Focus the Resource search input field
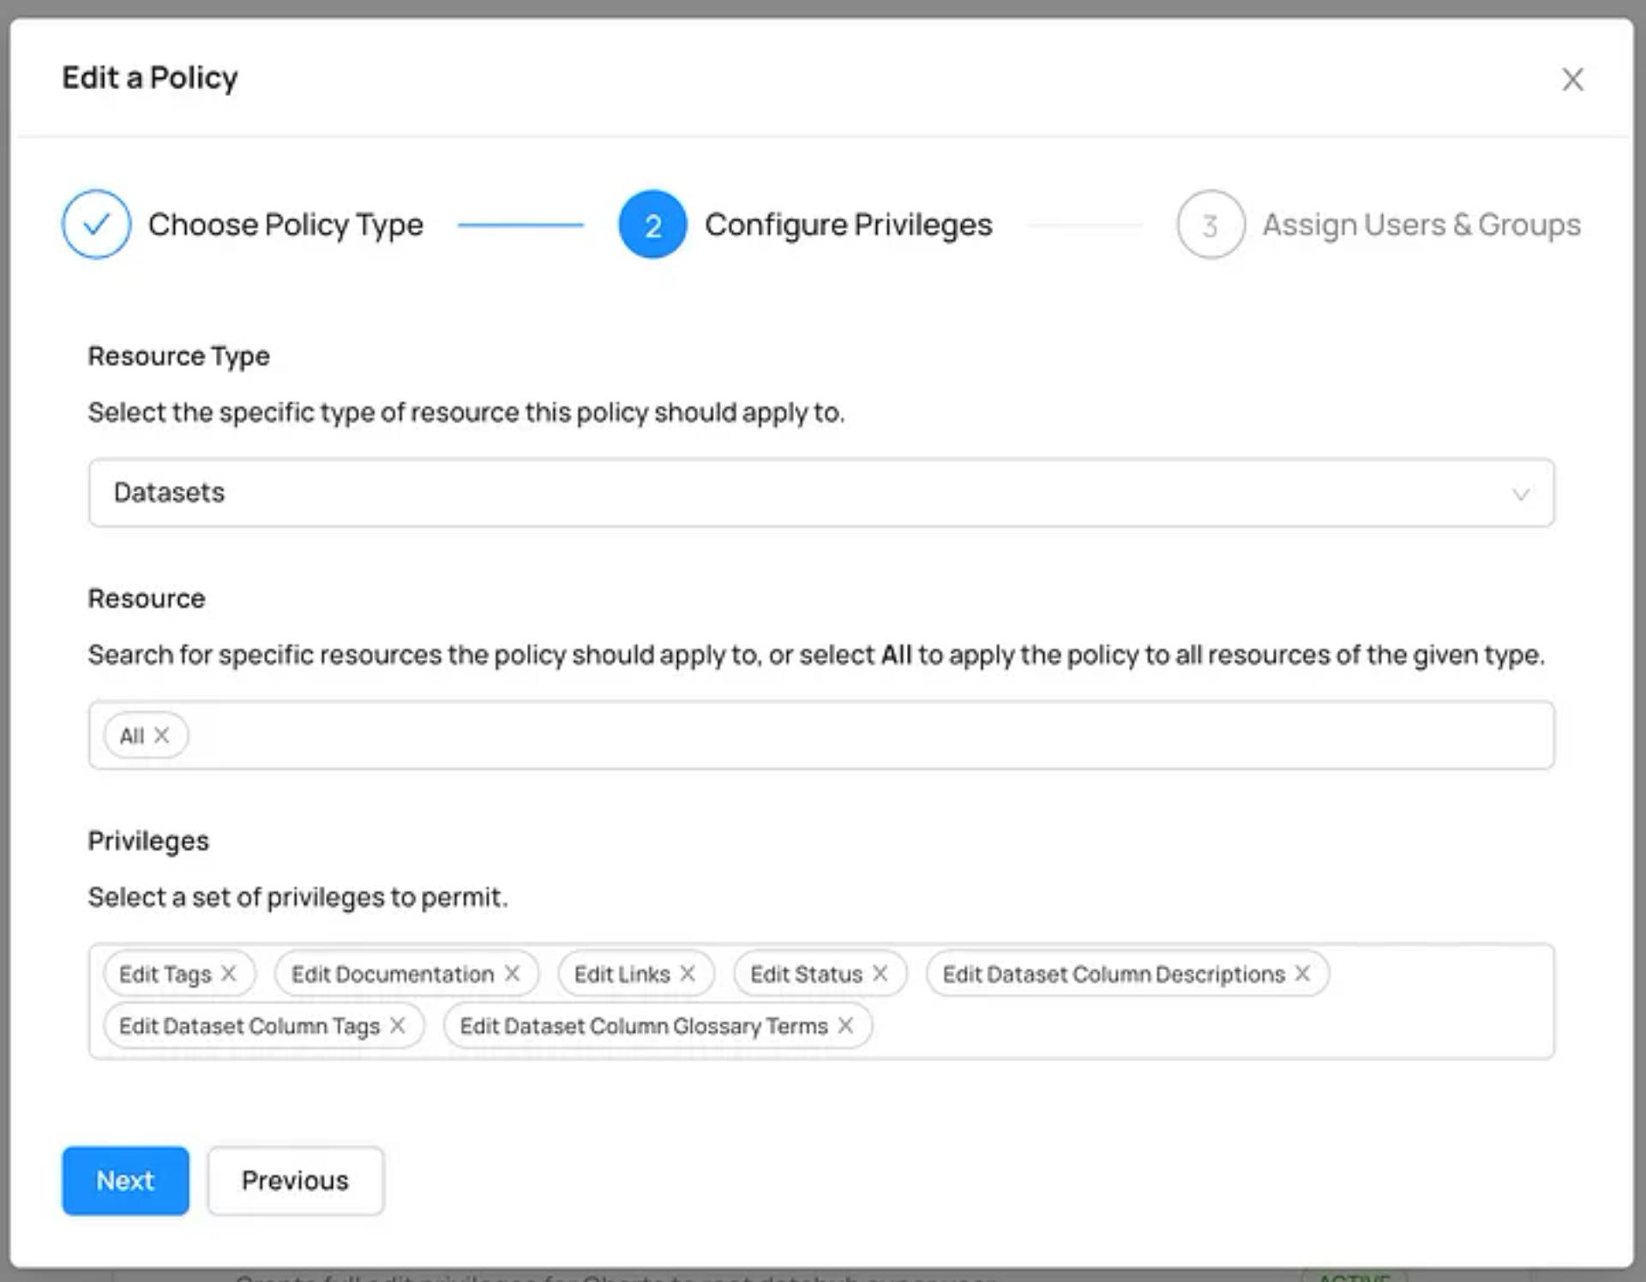This screenshot has width=1646, height=1282. [x=821, y=735]
